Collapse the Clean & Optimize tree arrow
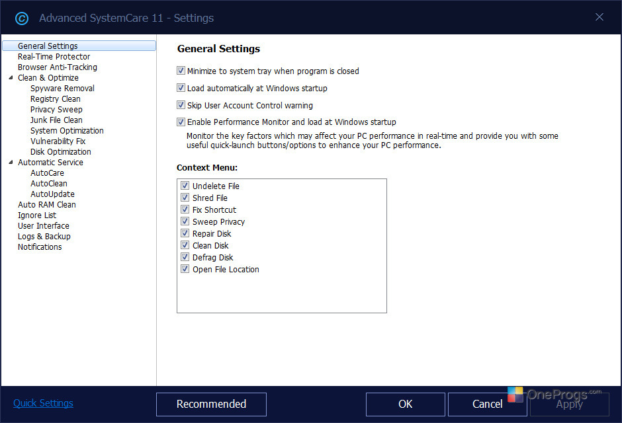Viewport: 622px width, 423px height. coord(11,77)
